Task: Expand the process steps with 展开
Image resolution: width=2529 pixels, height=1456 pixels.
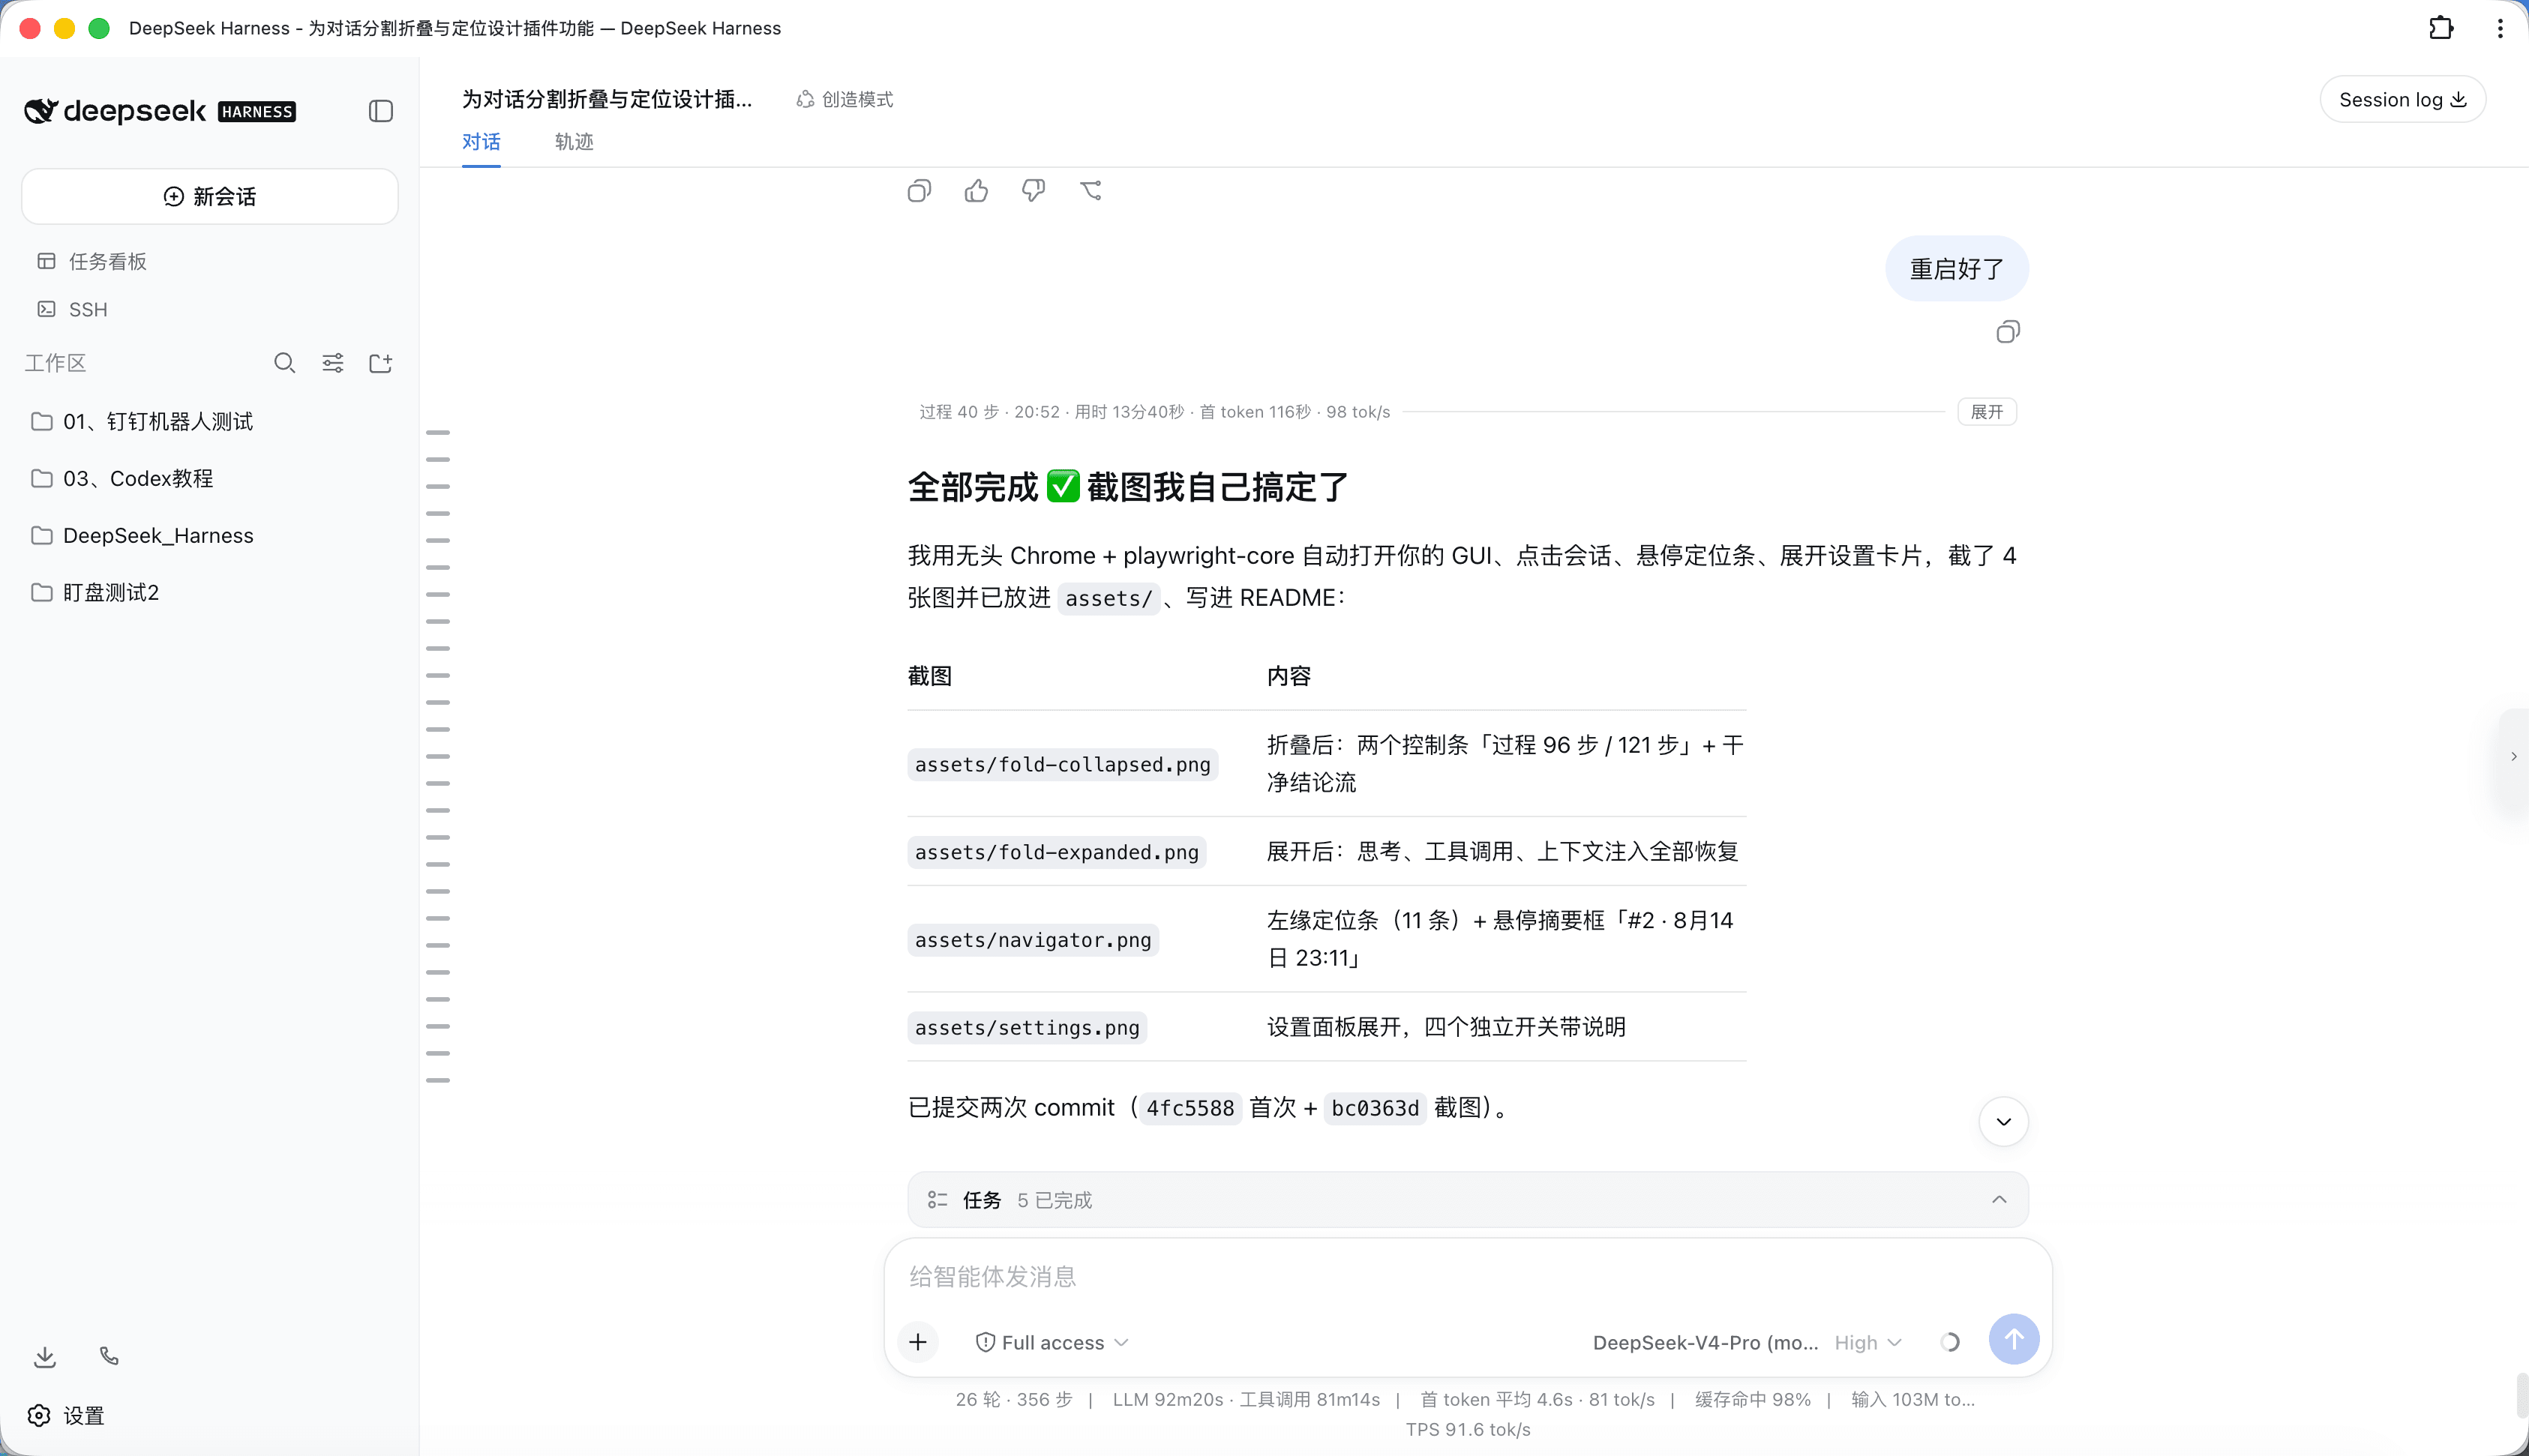Action: (x=1986, y=412)
